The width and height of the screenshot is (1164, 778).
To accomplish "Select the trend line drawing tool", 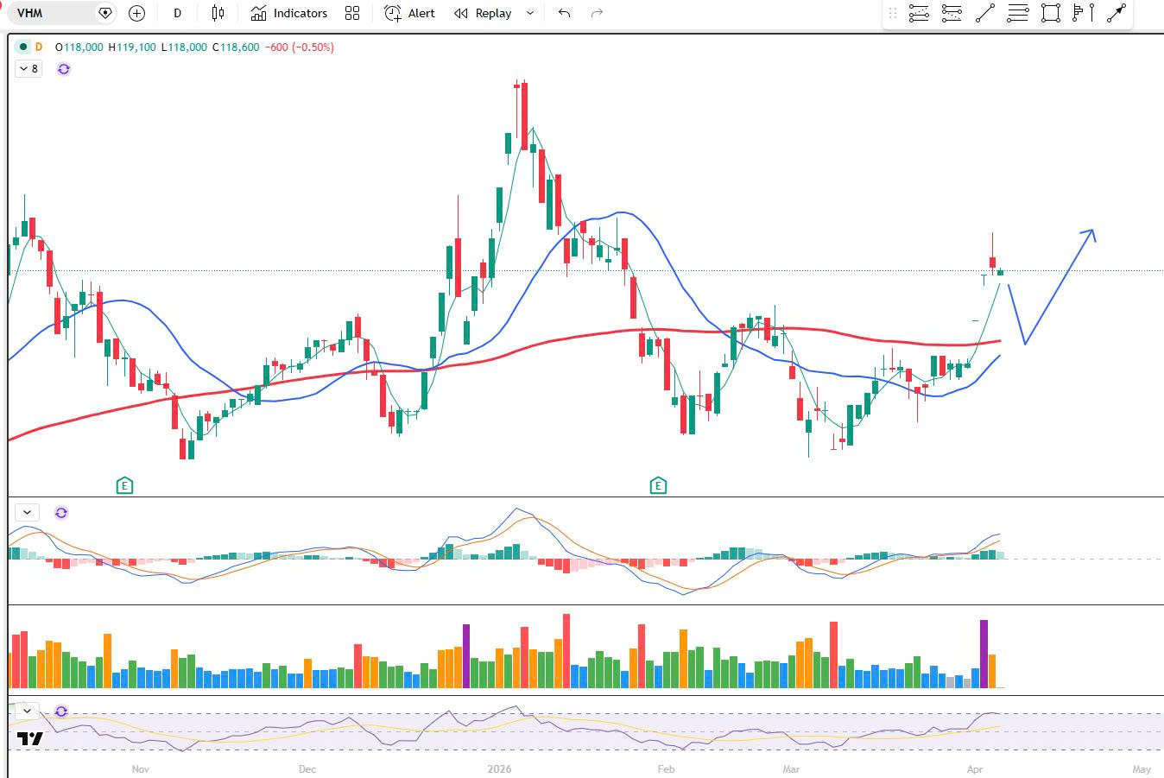I will (x=984, y=13).
